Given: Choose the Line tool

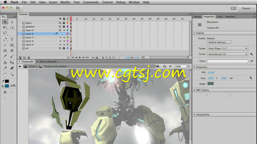Looking at the screenshot, I should (5, 45).
